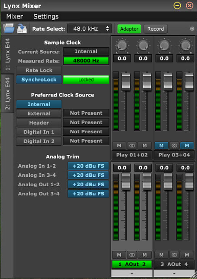The height and width of the screenshot is (279, 197).
Task: Select External as preferred clock source
Action: pos(39,113)
